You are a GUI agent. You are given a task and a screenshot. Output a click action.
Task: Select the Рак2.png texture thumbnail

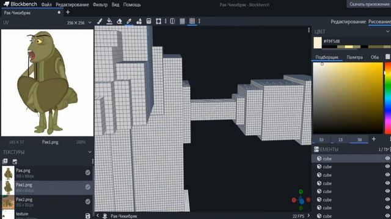click(x=8, y=202)
